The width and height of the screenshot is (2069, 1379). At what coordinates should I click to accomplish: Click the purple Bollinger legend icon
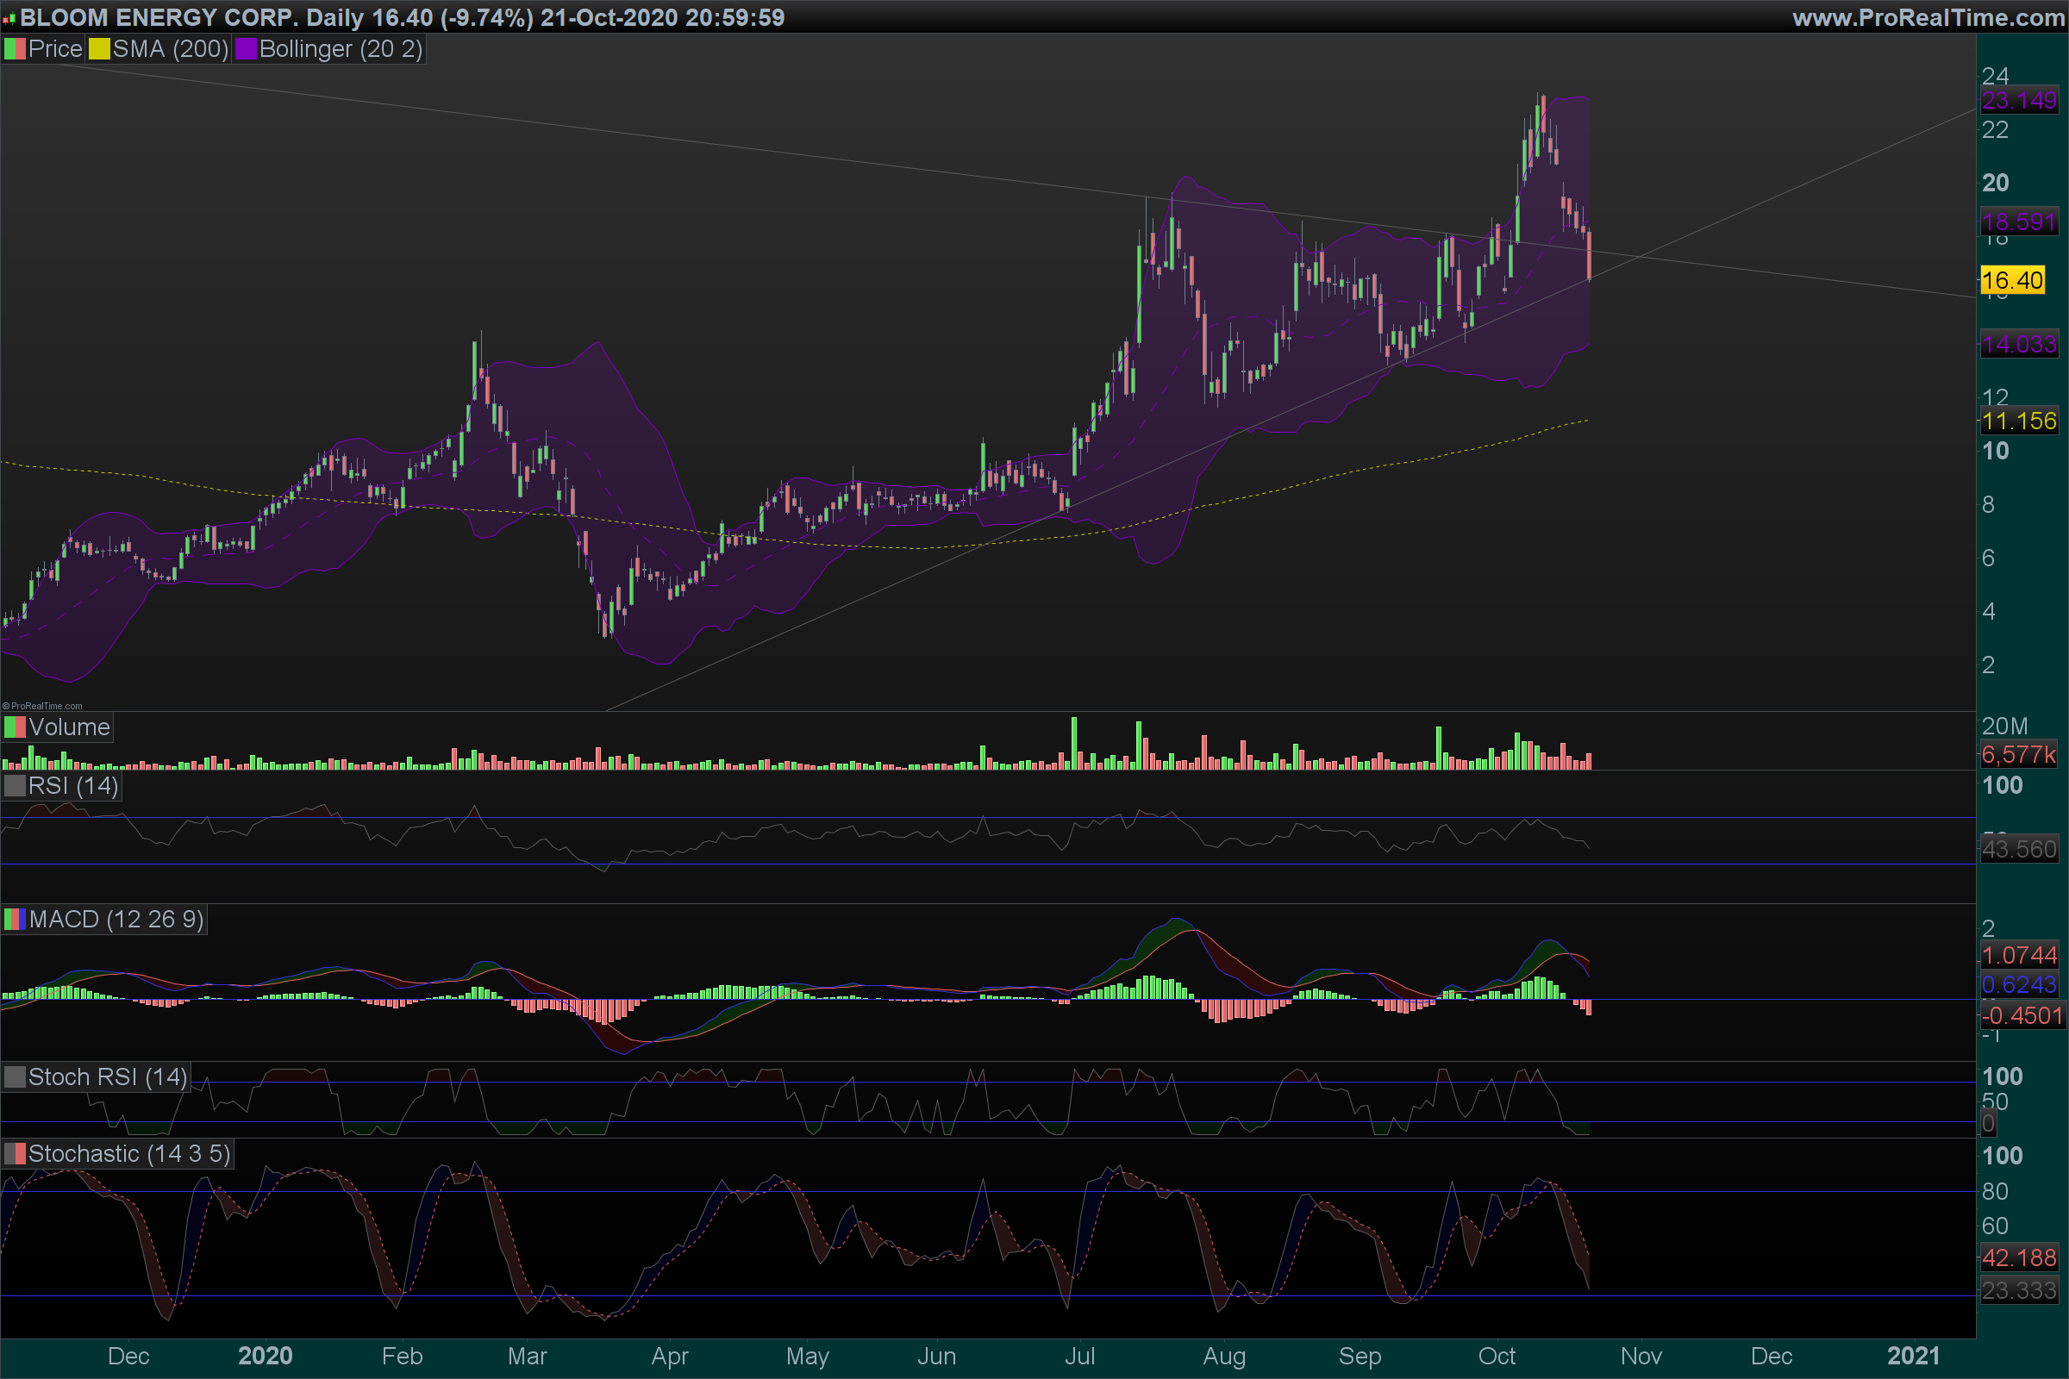coord(246,49)
